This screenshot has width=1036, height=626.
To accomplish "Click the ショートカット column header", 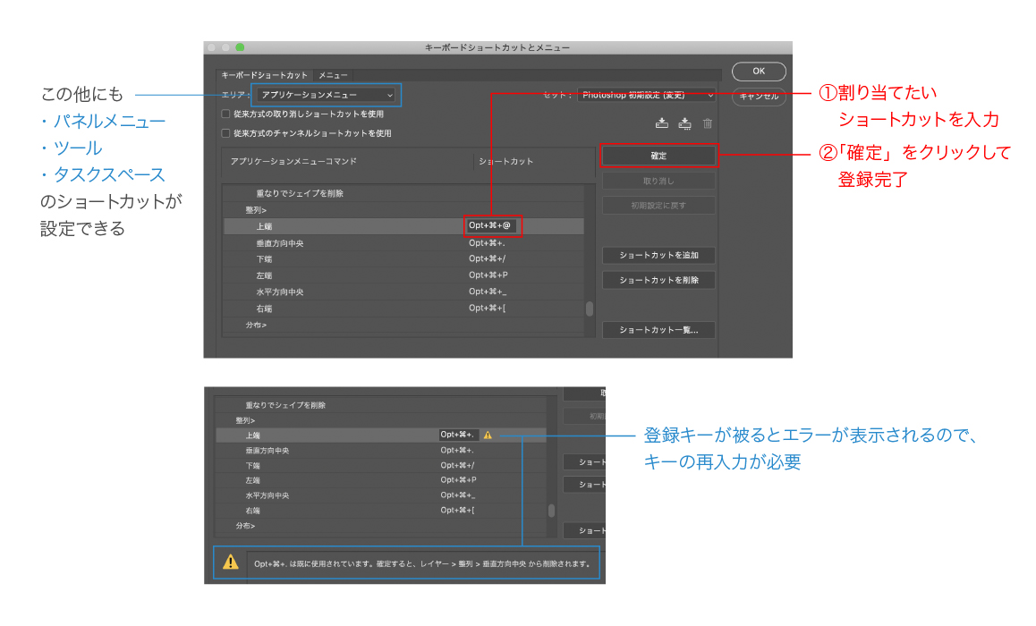I will [x=506, y=161].
